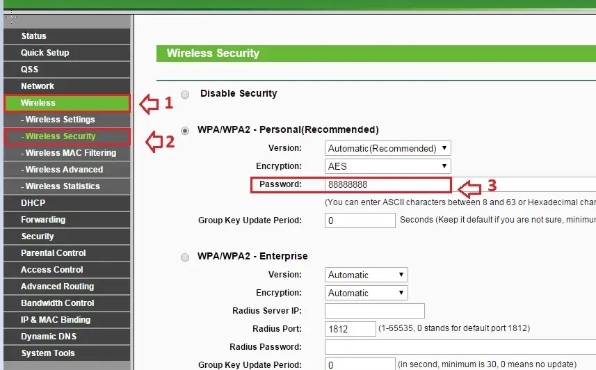The height and width of the screenshot is (370, 596).
Task: Open the Forwarding menu
Action: tap(67, 220)
